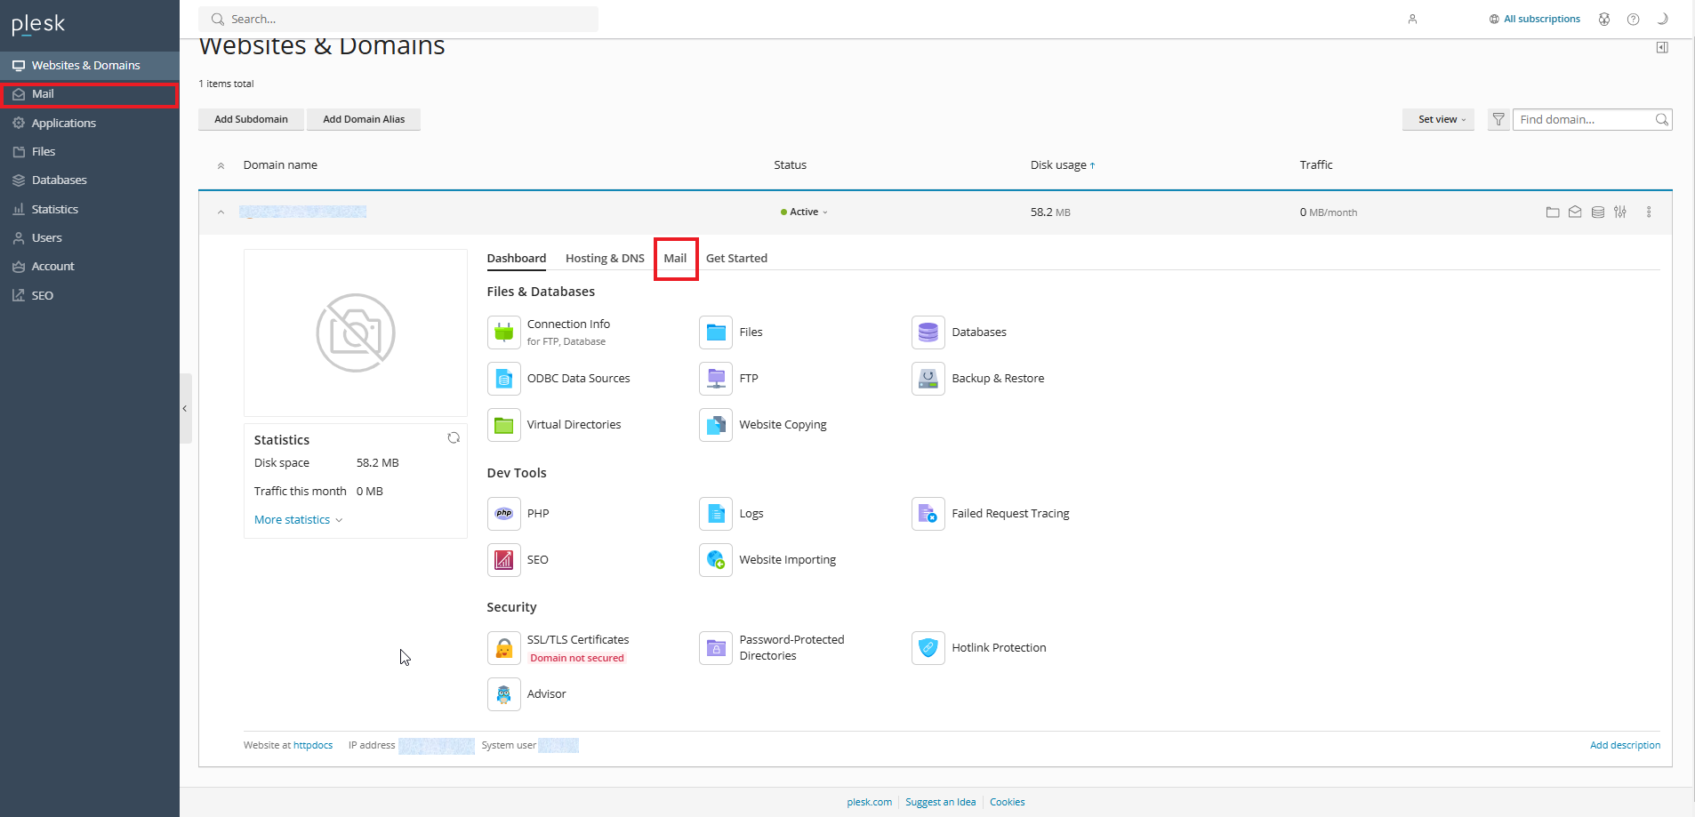The image size is (1695, 817).
Task: Click the Add Subdomain button
Action: click(251, 120)
